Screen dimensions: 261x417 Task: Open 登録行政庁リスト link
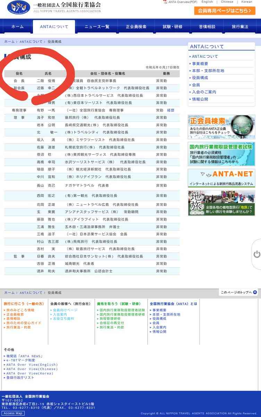point(20,377)
